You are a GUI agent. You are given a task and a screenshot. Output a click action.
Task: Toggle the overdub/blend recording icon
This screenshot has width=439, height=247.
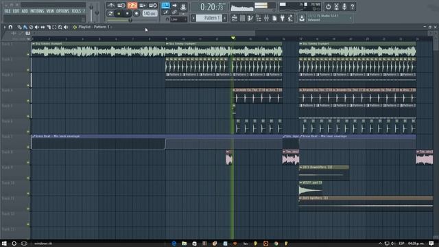coord(142,5)
